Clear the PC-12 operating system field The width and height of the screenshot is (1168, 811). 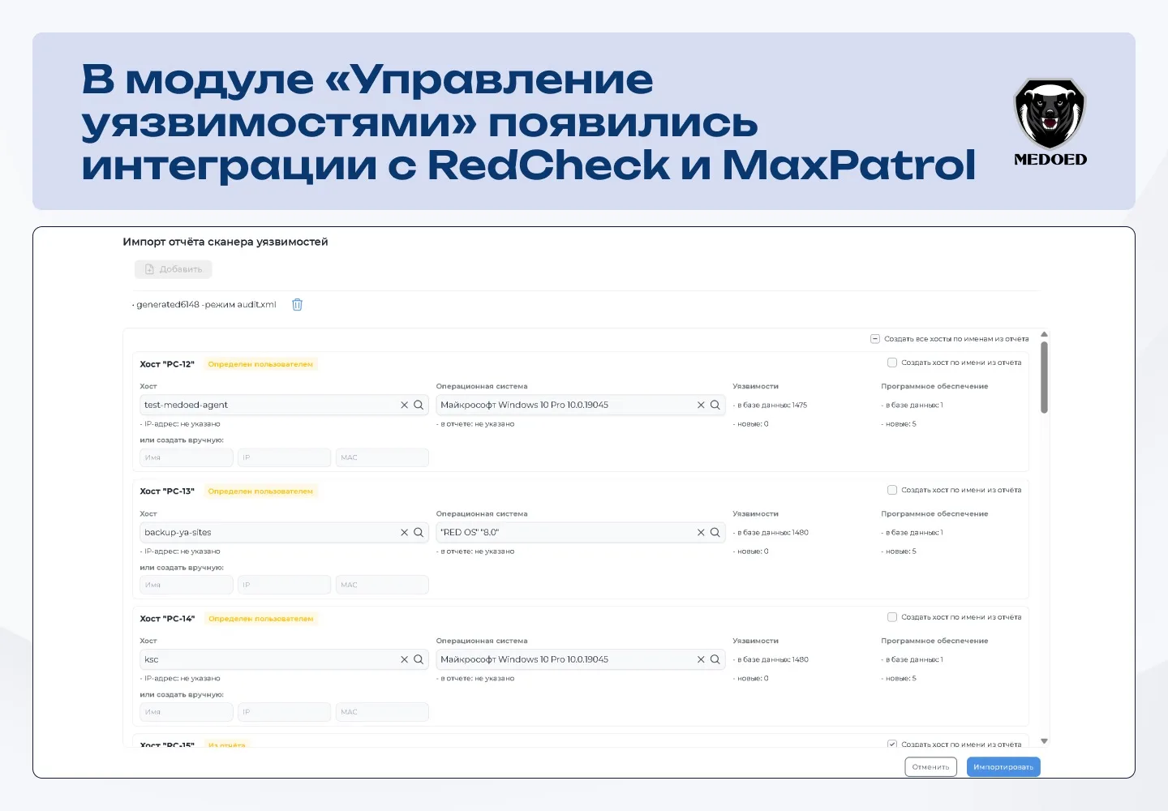coord(701,405)
